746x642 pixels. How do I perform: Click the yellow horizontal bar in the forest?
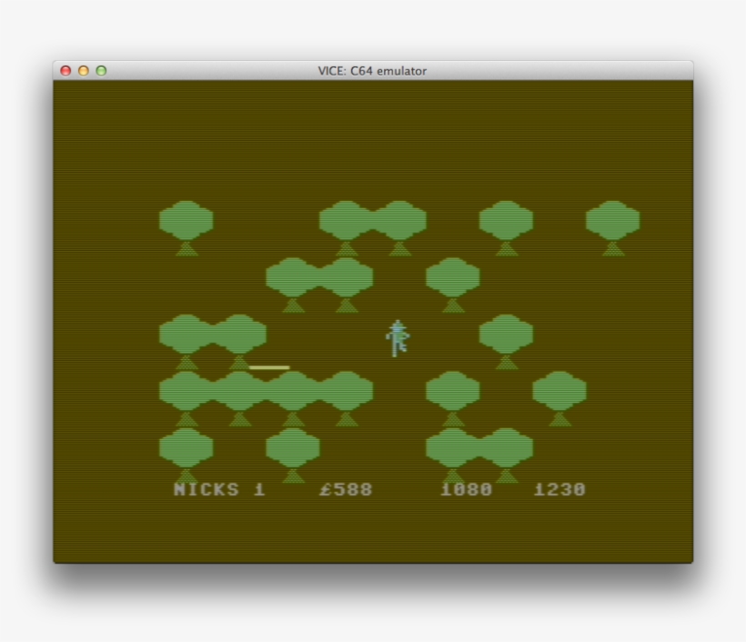[269, 367]
